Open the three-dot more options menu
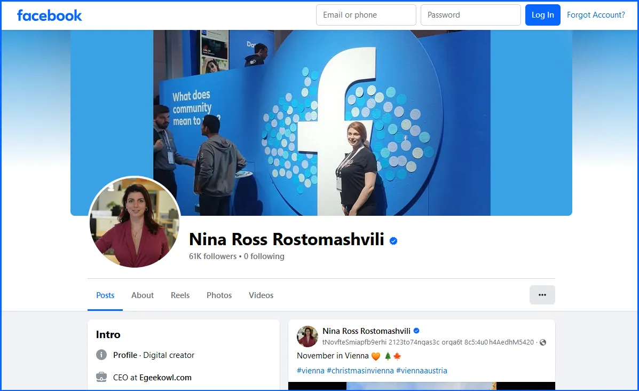Image resolution: width=639 pixels, height=391 pixels. [x=542, y=295]
